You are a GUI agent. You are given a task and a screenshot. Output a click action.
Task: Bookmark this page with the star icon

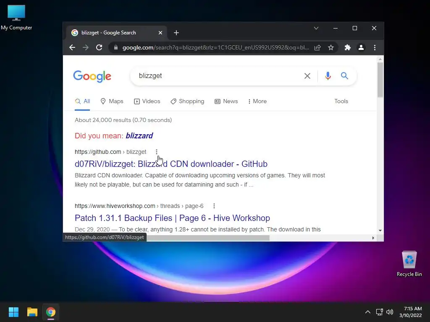(x=331, y=47)
